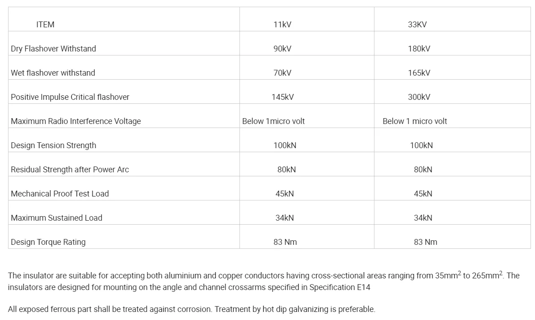
Task: Click the Residual Strength after Power Arc label
Action: tap(70, 170)
